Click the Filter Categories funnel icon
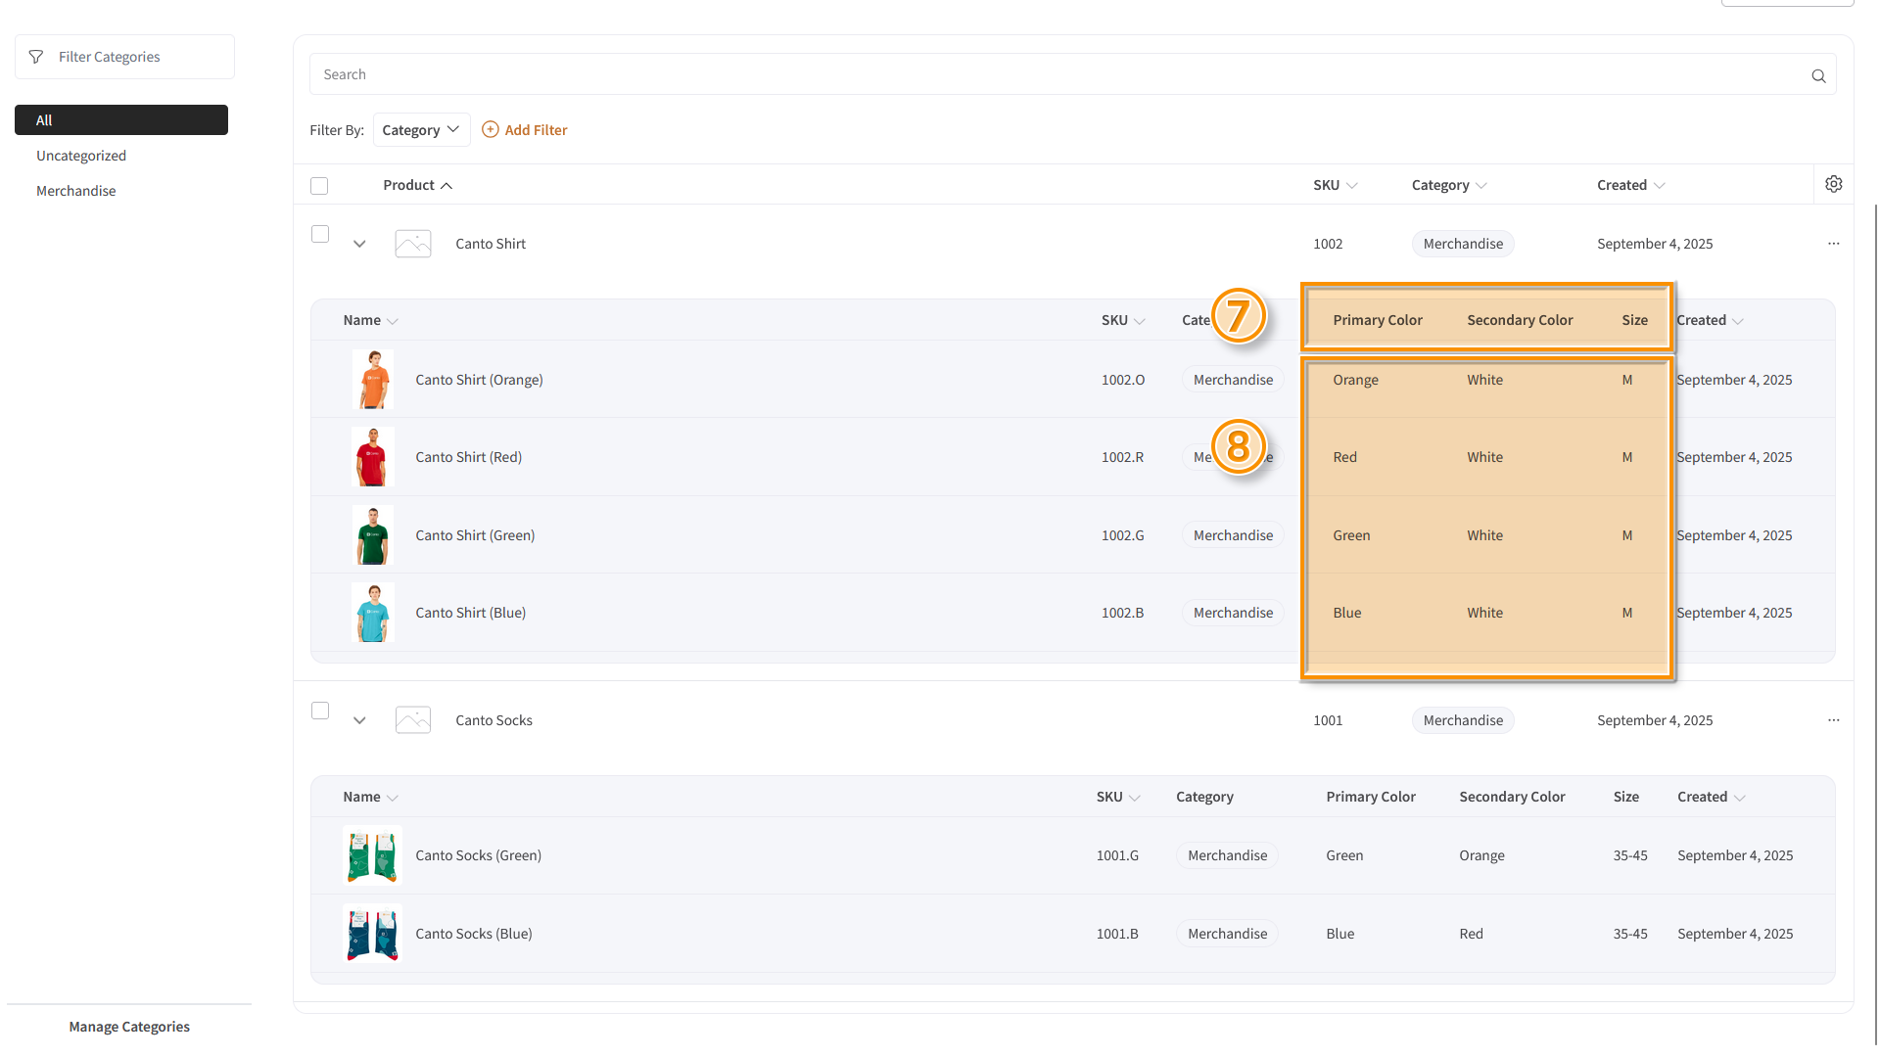1880x1057 pixels. coord(36,57)
